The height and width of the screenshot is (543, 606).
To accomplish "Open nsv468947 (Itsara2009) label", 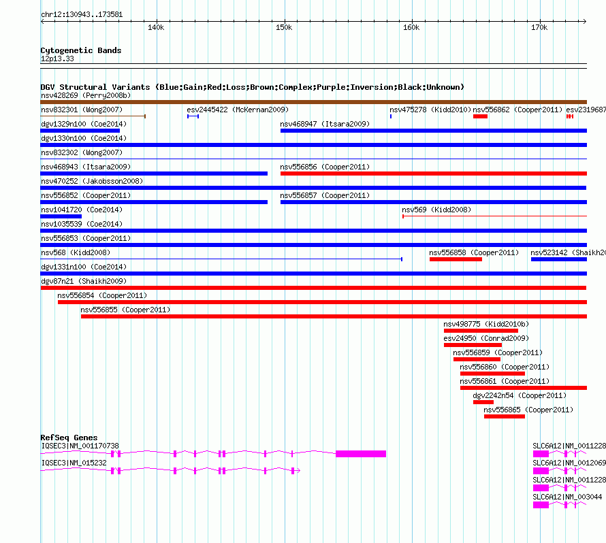I will [325, 124].
